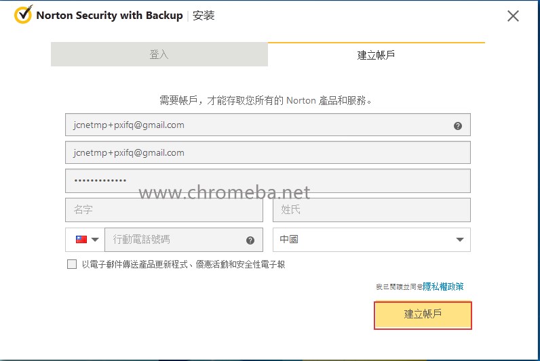Viewport: 540px width, 361px height.
Task: Click the first email address field
Action: point(258,125)
